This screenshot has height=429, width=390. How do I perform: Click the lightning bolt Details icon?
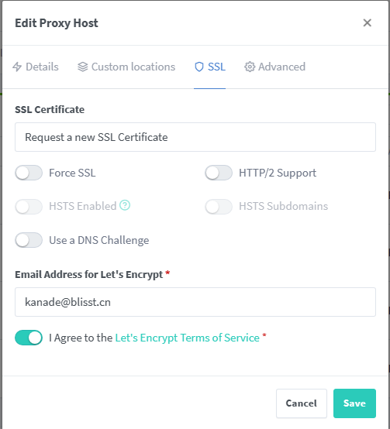point(17,67)
